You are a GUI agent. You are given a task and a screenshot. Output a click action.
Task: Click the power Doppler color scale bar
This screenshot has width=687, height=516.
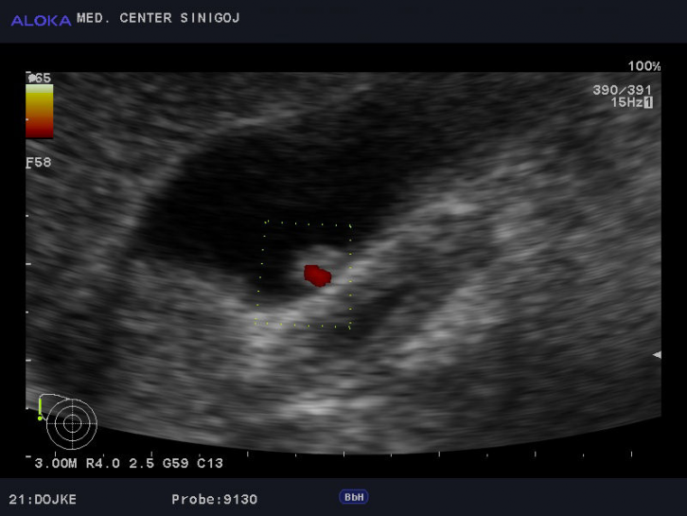40,112
